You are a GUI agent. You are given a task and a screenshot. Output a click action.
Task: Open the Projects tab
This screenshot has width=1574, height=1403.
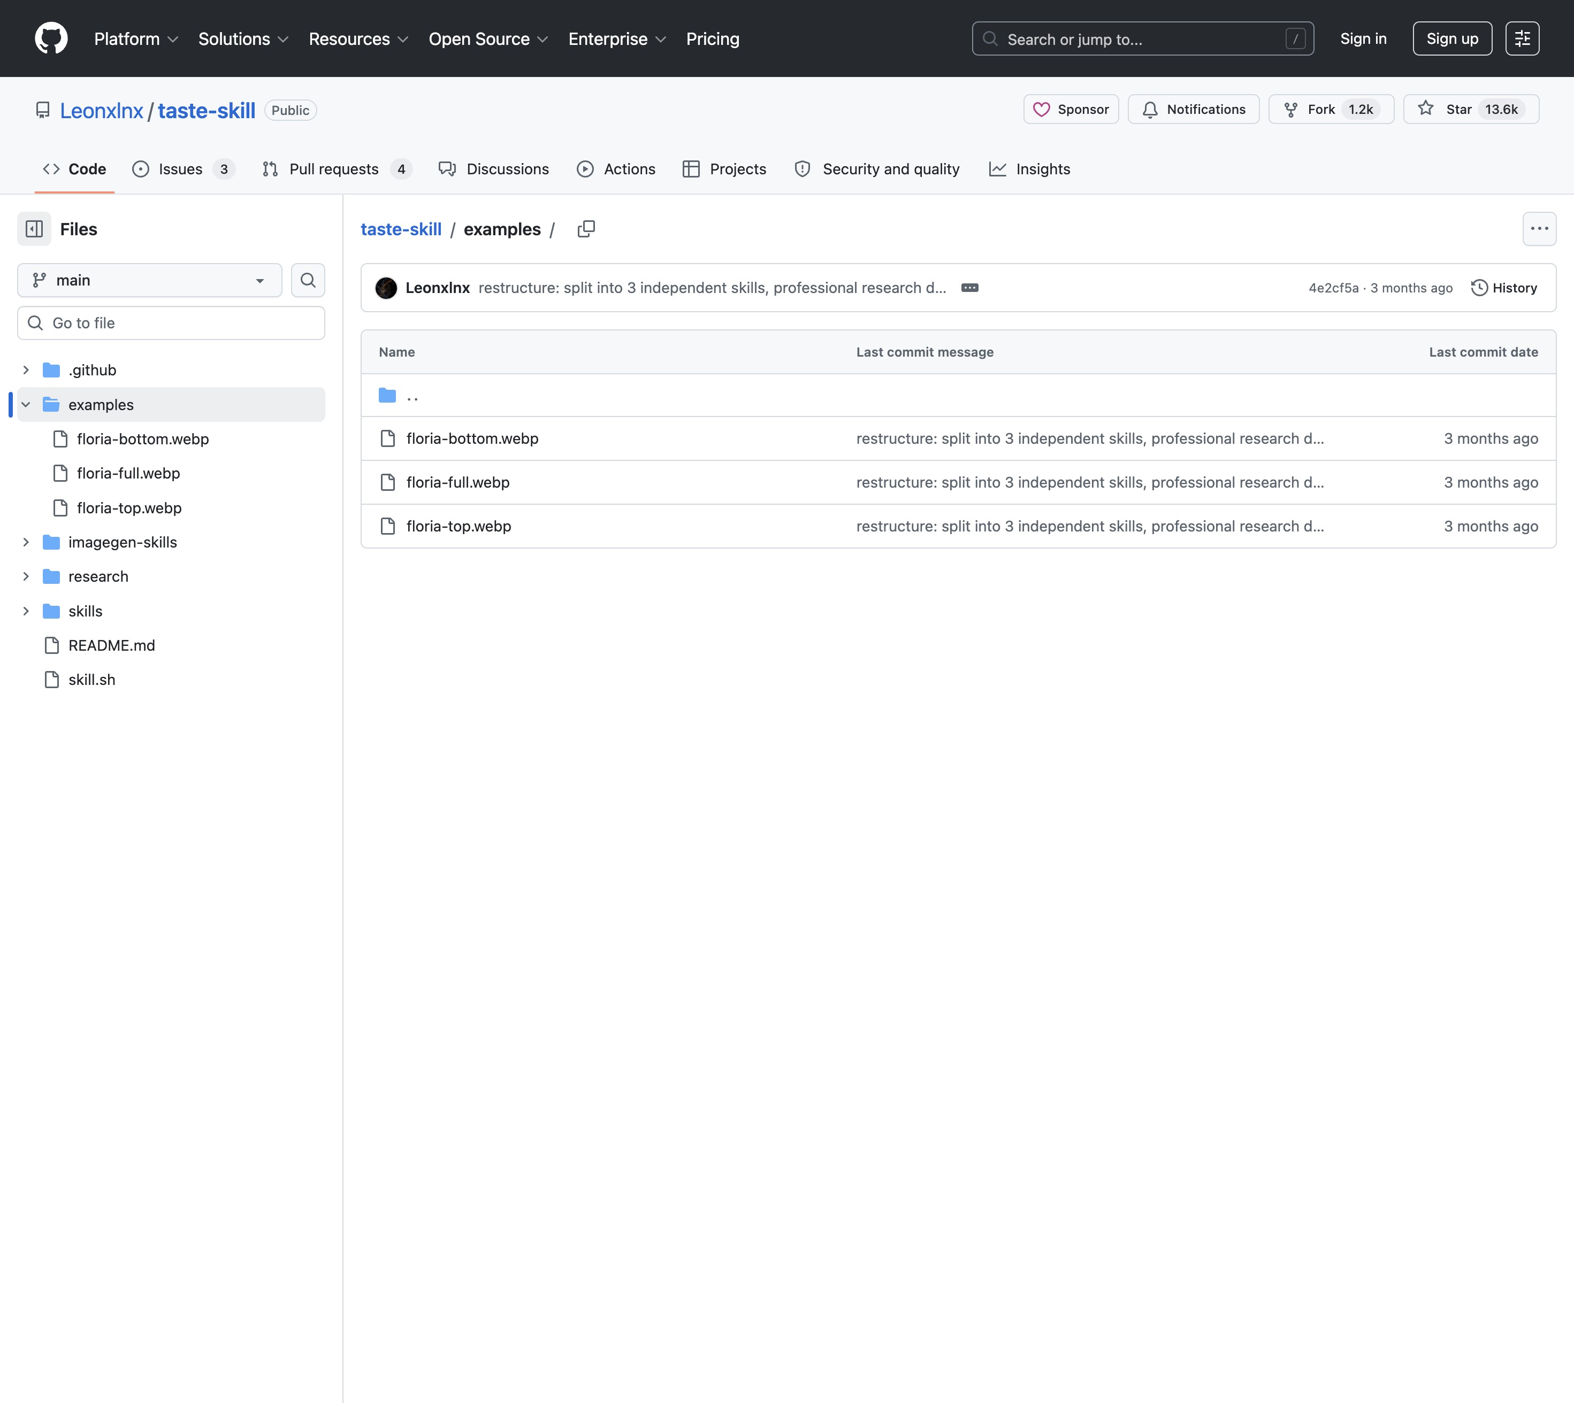coord(725,169)
